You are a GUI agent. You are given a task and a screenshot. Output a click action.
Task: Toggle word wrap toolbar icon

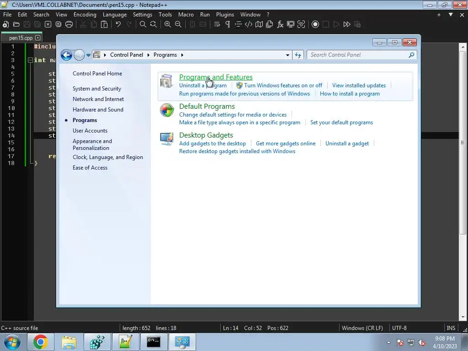(x=217, y=25)
